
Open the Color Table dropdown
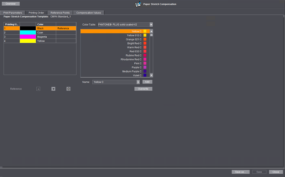pos(151,25)
